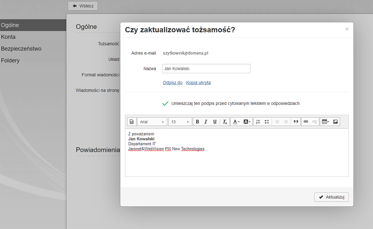Clear formatting with the Tx icon
The image size is (373, 229).
[225, 122]
